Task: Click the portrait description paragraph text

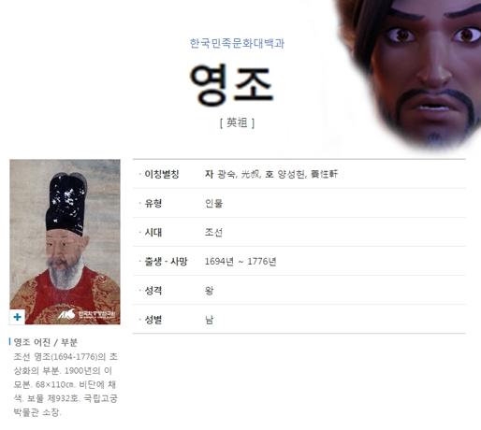Action: coord(66,384)
